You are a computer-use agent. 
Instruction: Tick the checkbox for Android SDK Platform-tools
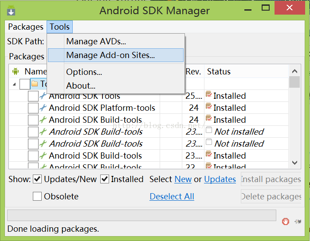pyautogui.click(x=33, y=108)
